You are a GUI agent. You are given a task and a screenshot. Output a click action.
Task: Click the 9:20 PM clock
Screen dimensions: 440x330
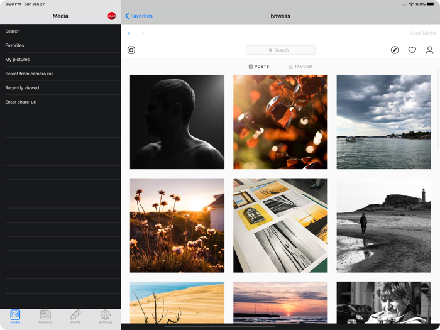click(x=13, y=4)
